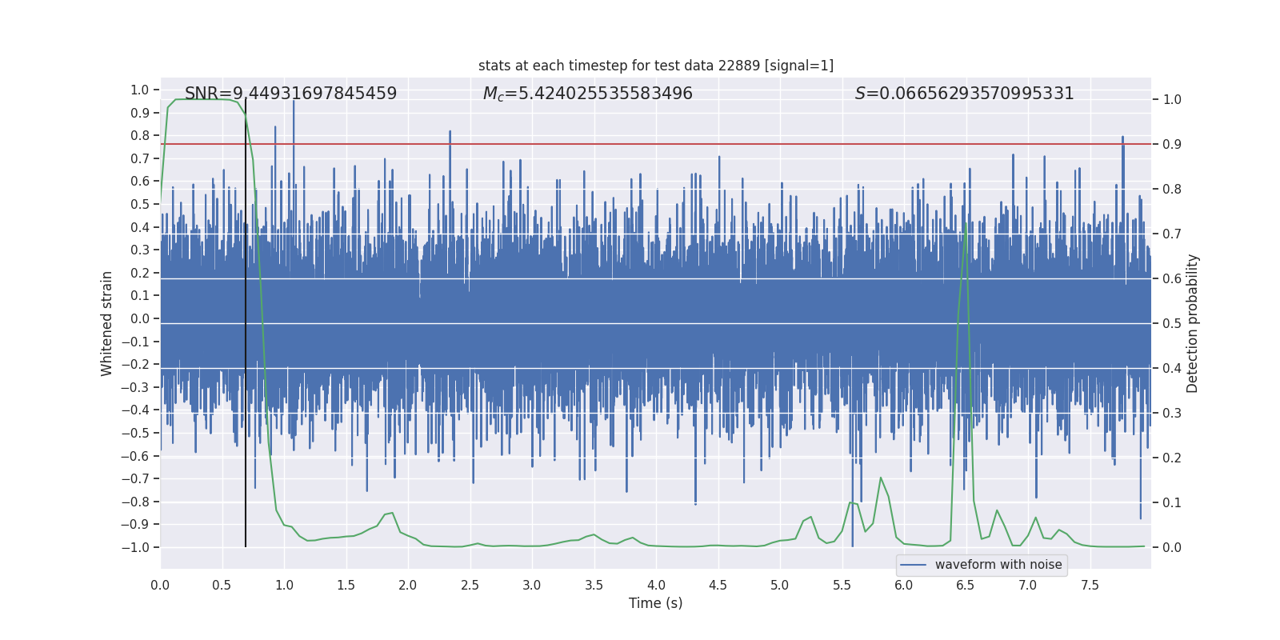Screen dimensions: 1280x640
Task: Click the 'Time (s)' x-axis label
Action: (x=655, y=603)
